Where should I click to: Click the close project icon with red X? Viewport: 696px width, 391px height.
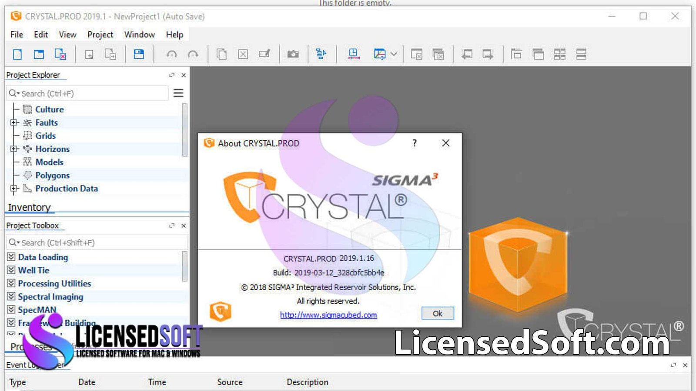click(60, 54)
